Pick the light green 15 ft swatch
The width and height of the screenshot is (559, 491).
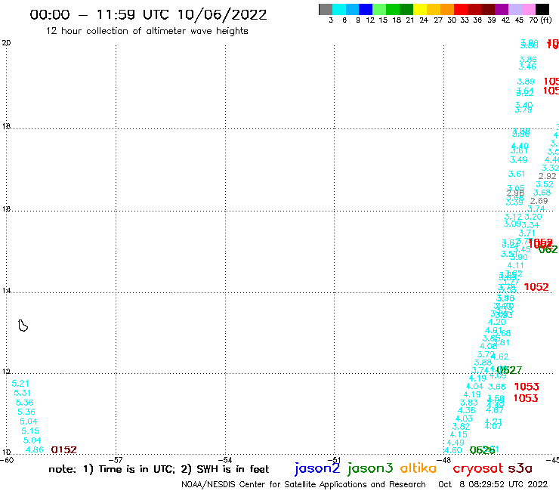[379, 9]
